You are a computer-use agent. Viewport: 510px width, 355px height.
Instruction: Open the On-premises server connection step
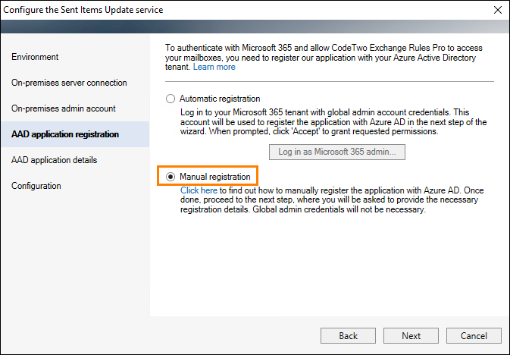(69, 83)
